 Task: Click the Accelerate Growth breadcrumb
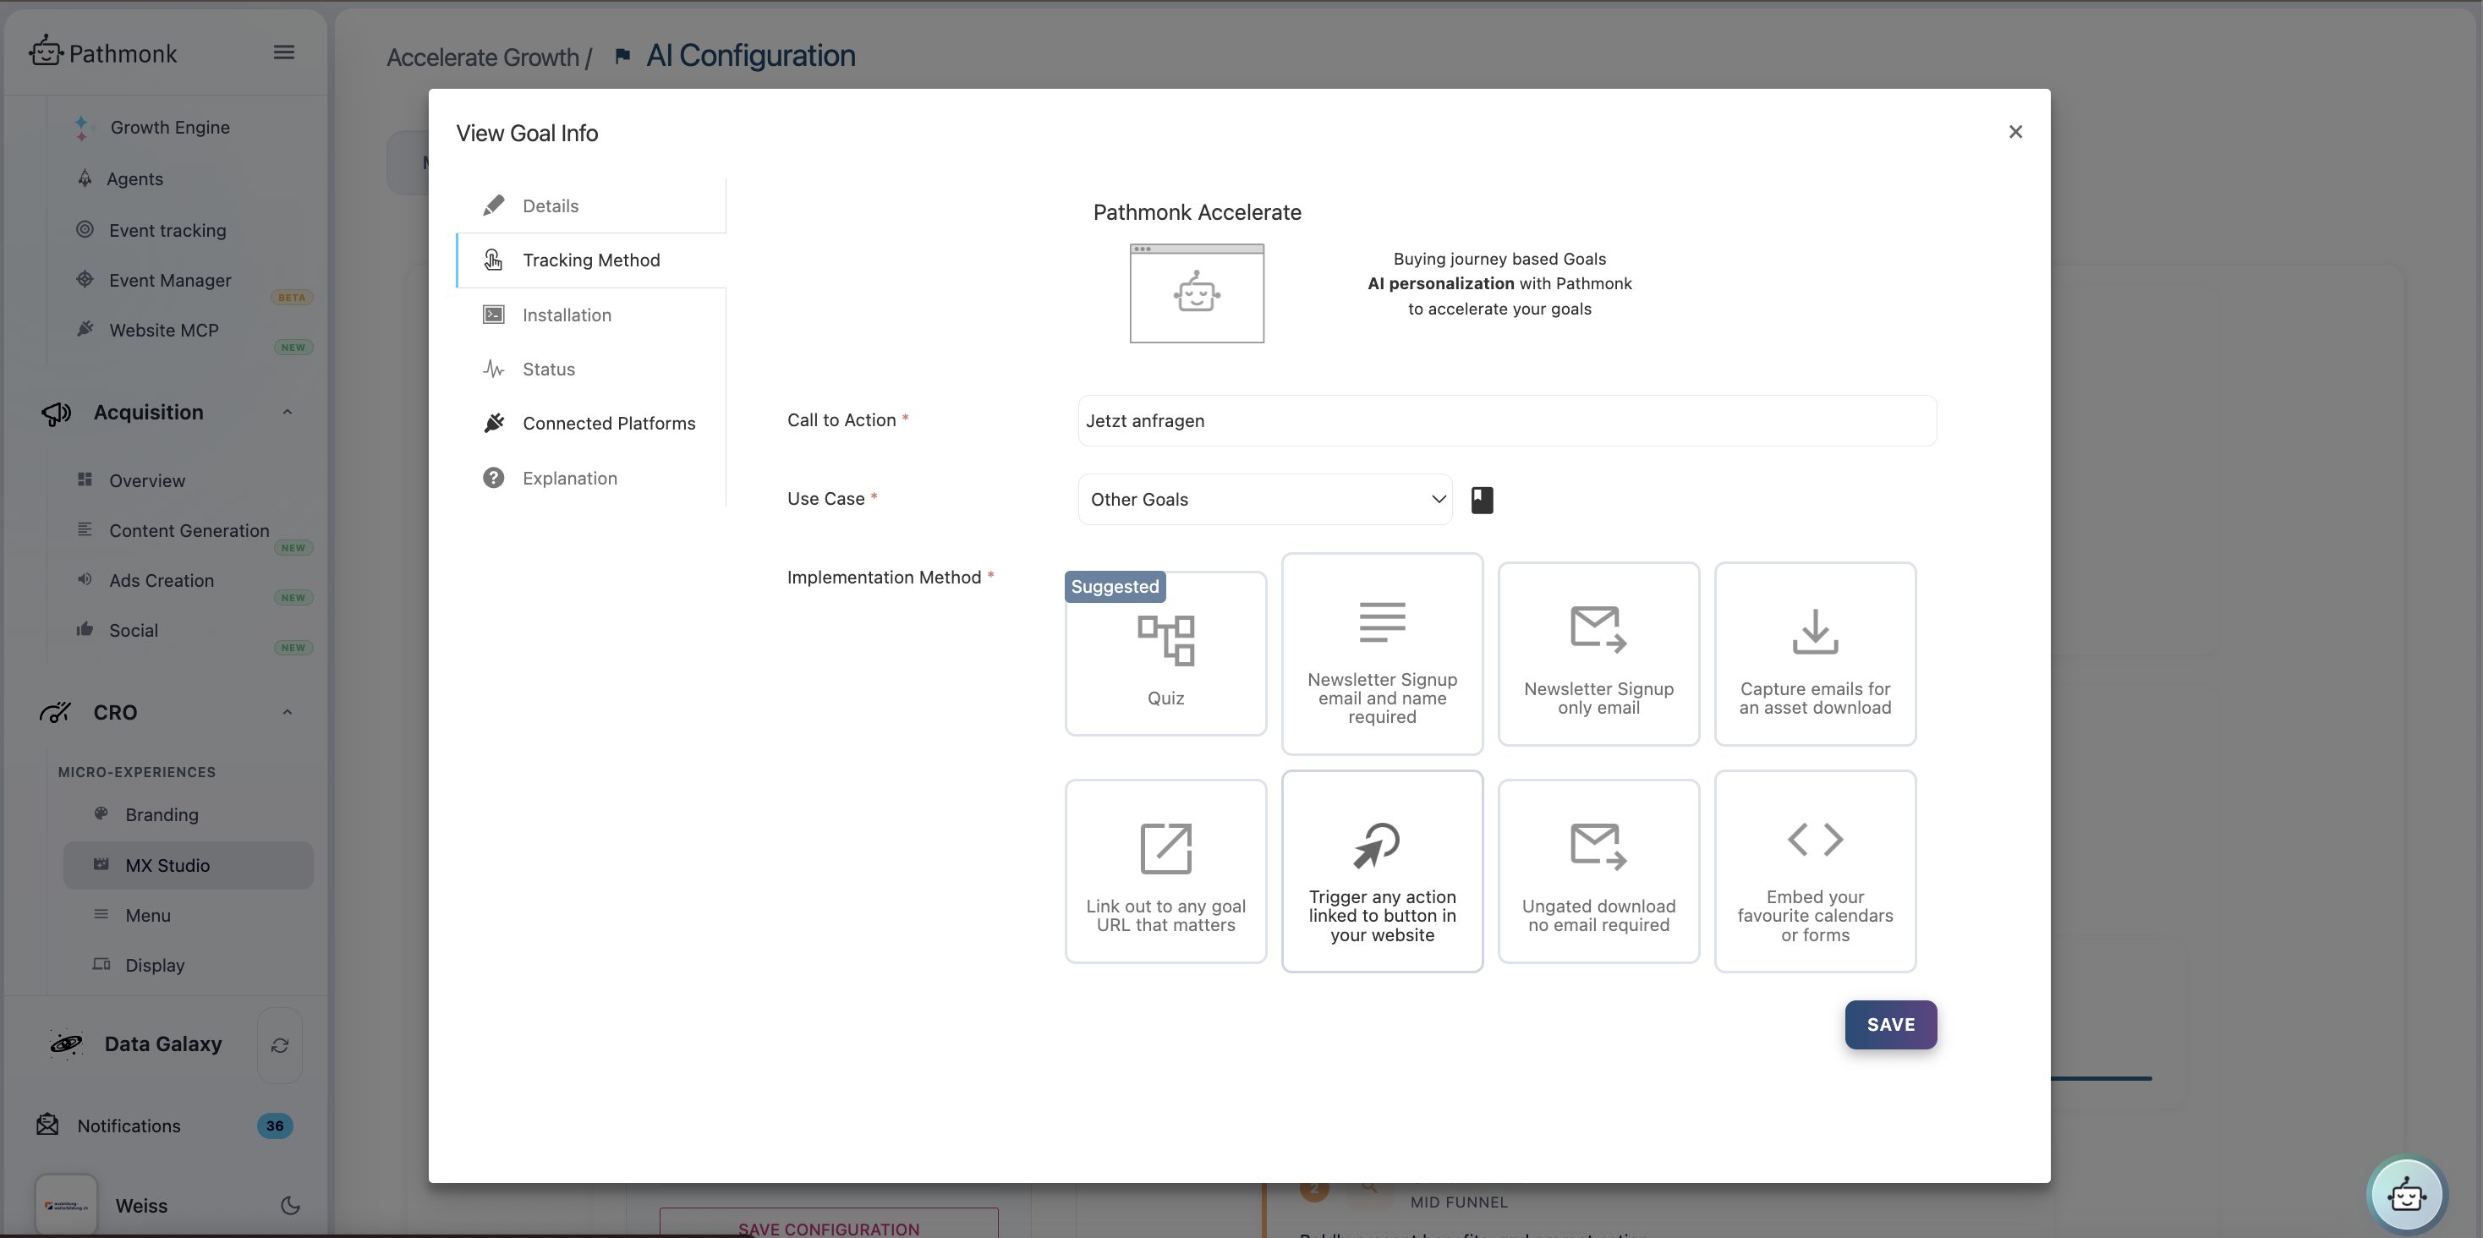tap(483, 57)
